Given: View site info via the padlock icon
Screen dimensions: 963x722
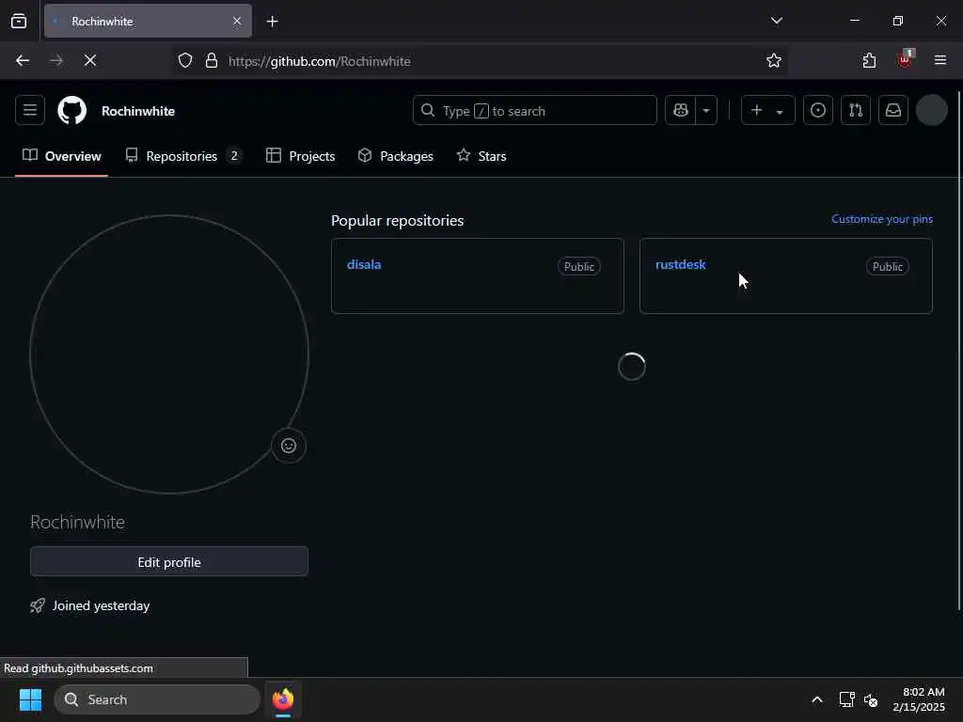Looking at the screenshot, I should (x=212, y=60).
